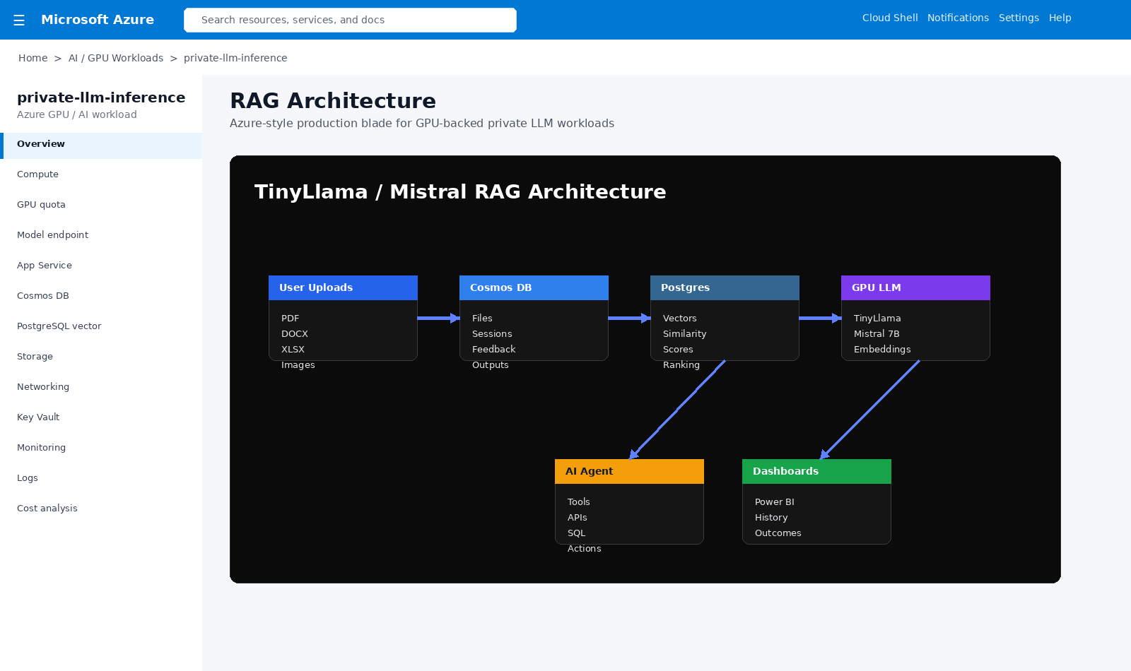Click the RAG Architecture page heading

(333, 101)
